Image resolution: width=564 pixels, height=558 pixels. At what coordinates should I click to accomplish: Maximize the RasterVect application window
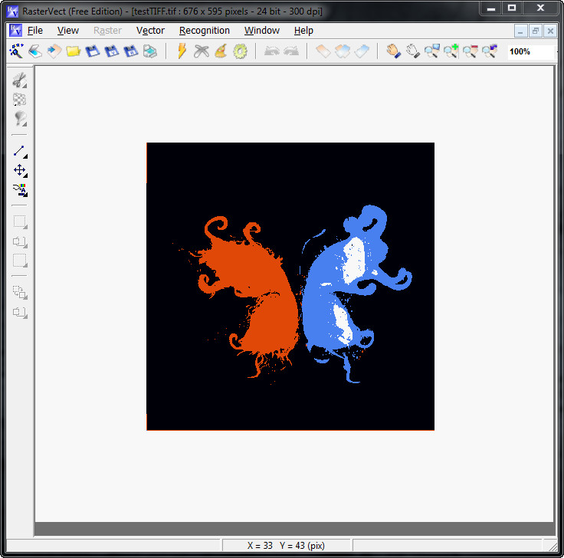(512, 8)
